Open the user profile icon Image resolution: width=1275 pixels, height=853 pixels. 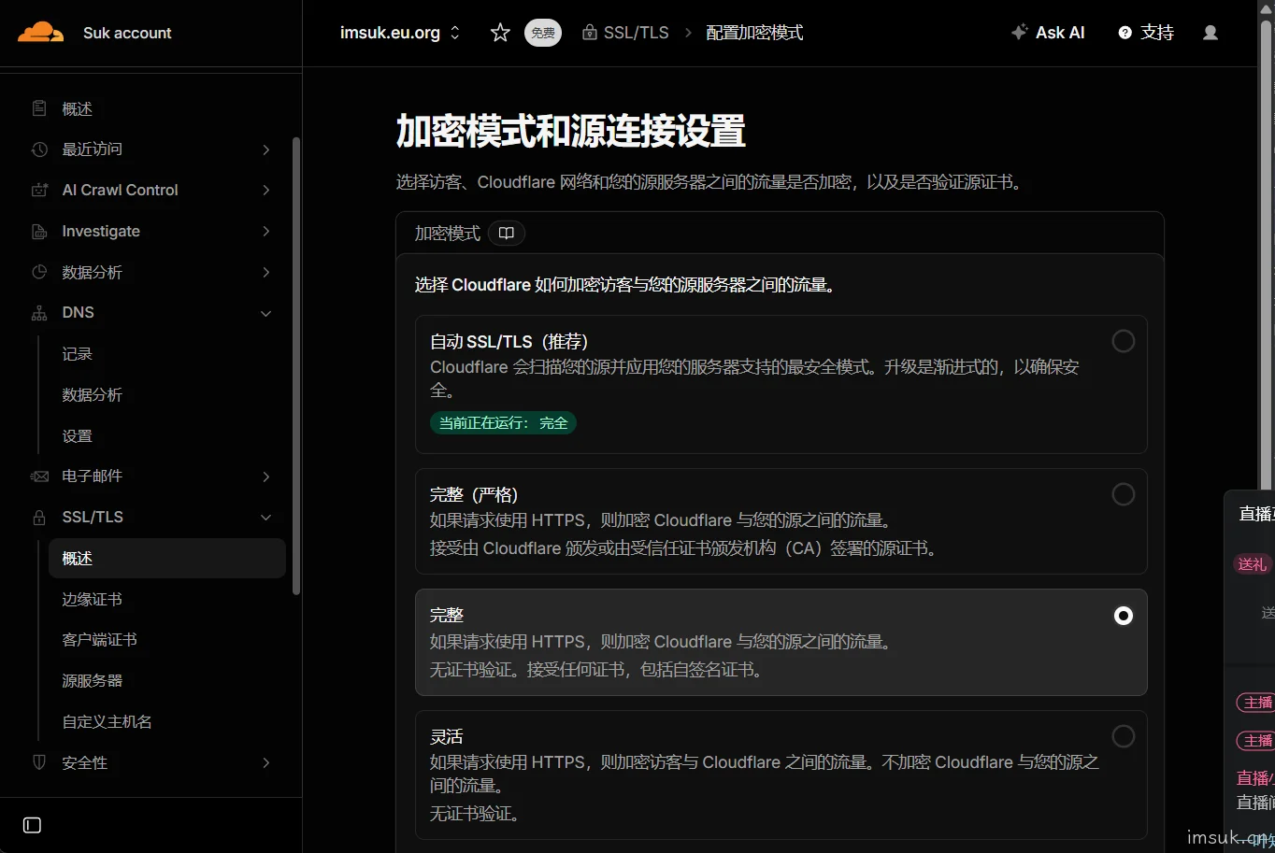(1211, 33)
